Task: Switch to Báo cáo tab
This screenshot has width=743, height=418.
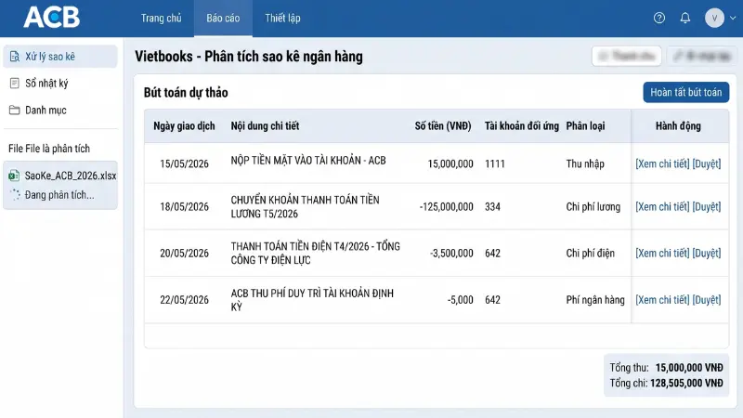Action: 223,18
